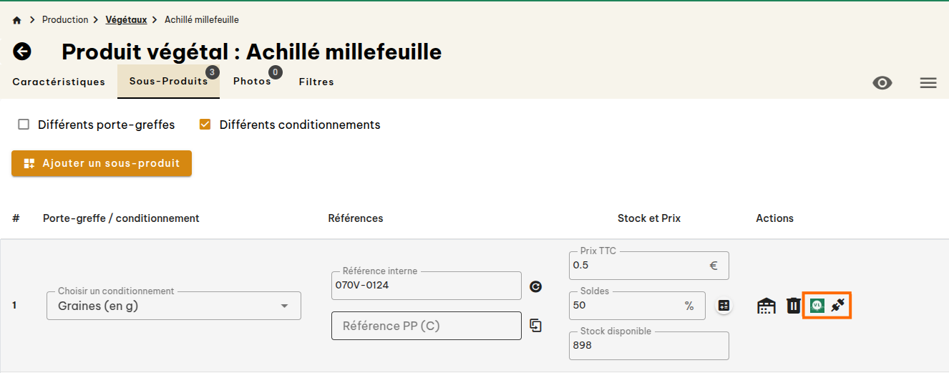Image resolution: width=949 pixels, height=373 pixels.
Task: Click the green VL badge icon
Action: pyautogui.click(x=817, y=306)
